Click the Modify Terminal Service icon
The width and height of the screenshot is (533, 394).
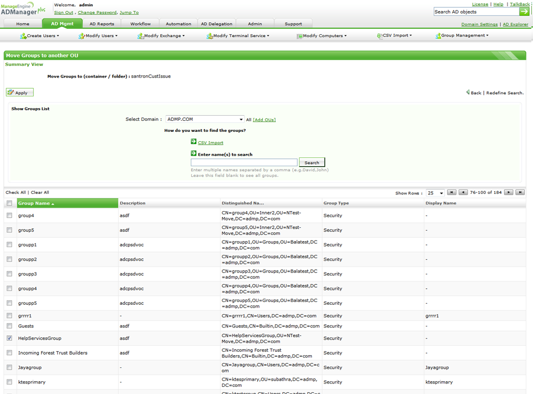pos(210,36)
